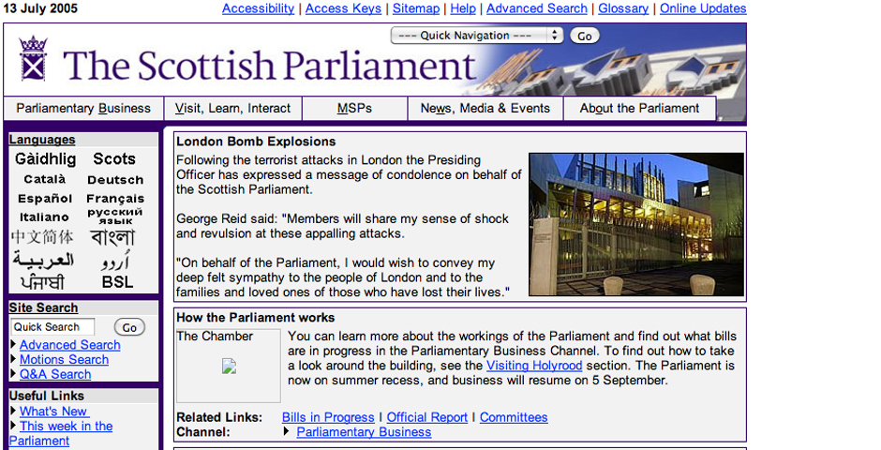Focus the Quick Search input field
881x450 pixels.
click(x=52, y=327)
